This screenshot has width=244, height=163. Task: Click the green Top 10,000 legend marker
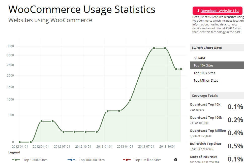(16, 160)
